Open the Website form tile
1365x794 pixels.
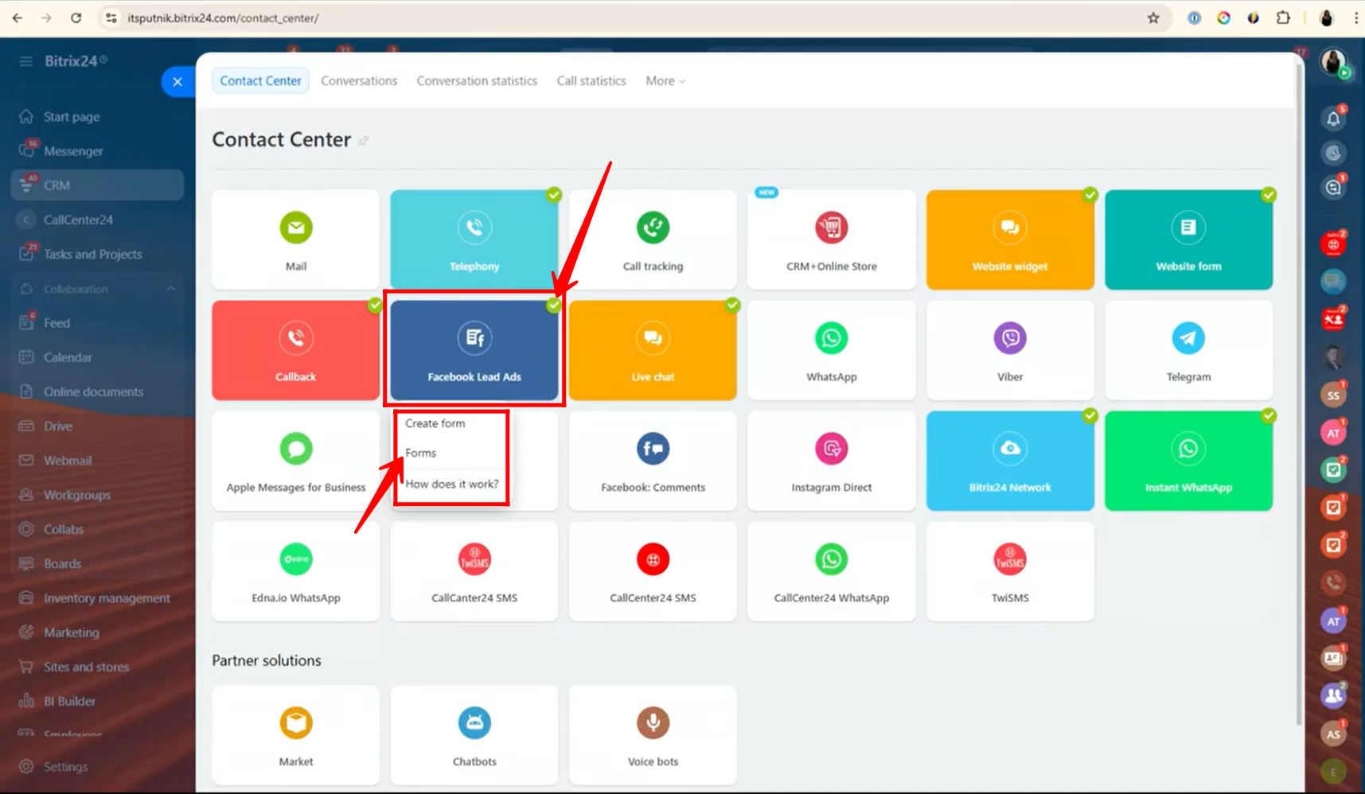click(1188, 239)
